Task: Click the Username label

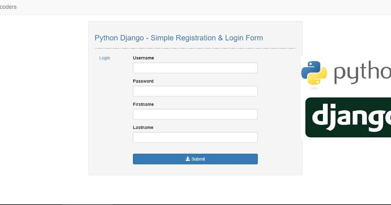Action: point(143,58)
